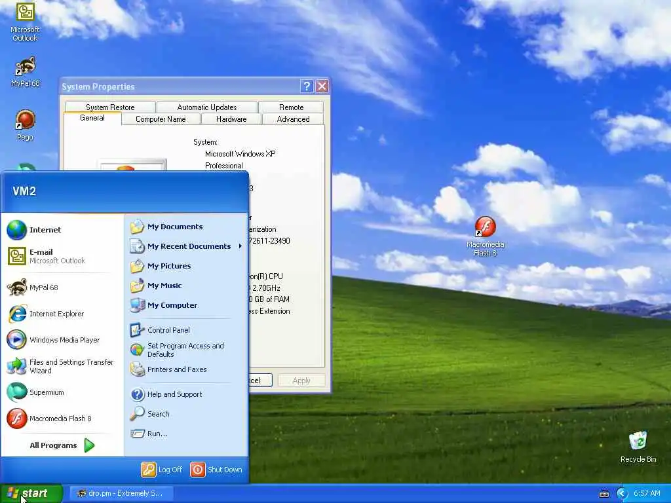Switch to Computer Name tab
Viewport: 671px width, 503px height.
(161, 119)
